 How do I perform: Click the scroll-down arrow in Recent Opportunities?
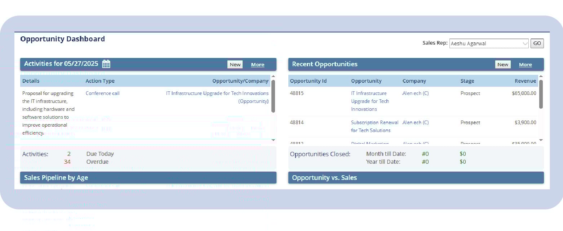click(541, 140)
